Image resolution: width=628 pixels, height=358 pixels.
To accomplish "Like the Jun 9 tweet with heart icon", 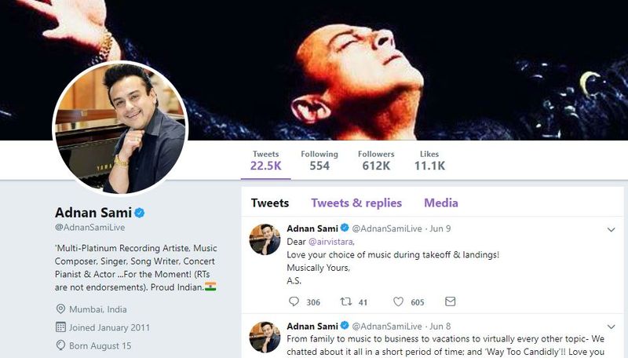I will (398, 301).
